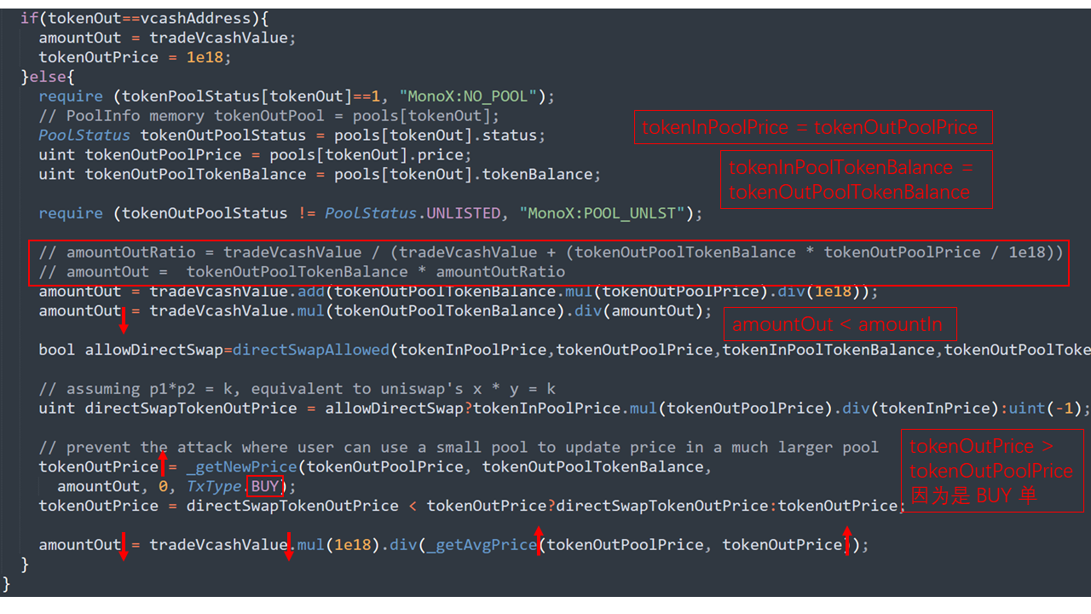Click 'uint directSwapTokenOutPrice' declaration
Screen dimensions: 1091x614
(x=168, y=408)
